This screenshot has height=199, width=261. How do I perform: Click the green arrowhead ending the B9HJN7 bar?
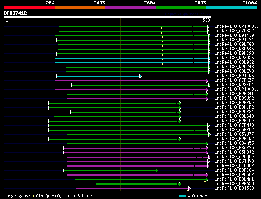(x=179, y=139)
